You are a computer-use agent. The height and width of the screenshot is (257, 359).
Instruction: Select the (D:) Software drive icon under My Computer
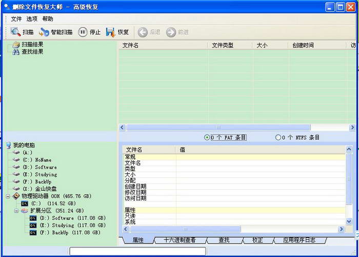(x=16, y=167)
